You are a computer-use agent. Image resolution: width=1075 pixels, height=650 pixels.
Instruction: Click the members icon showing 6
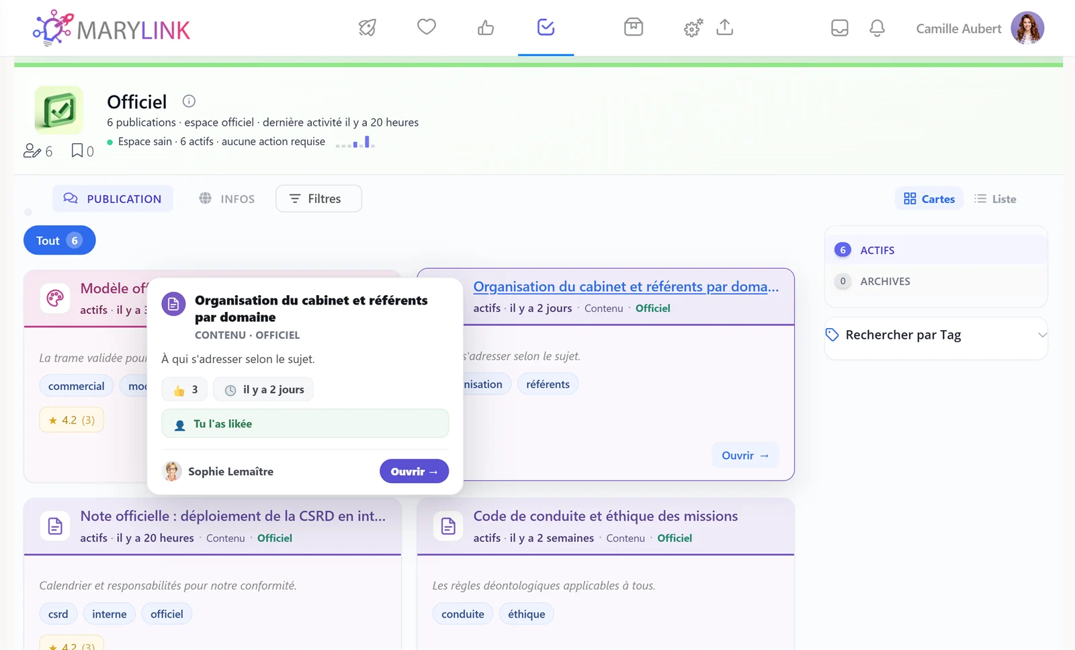32,151
